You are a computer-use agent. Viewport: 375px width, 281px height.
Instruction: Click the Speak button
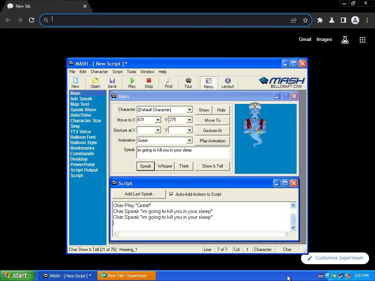tap(146, 166)
